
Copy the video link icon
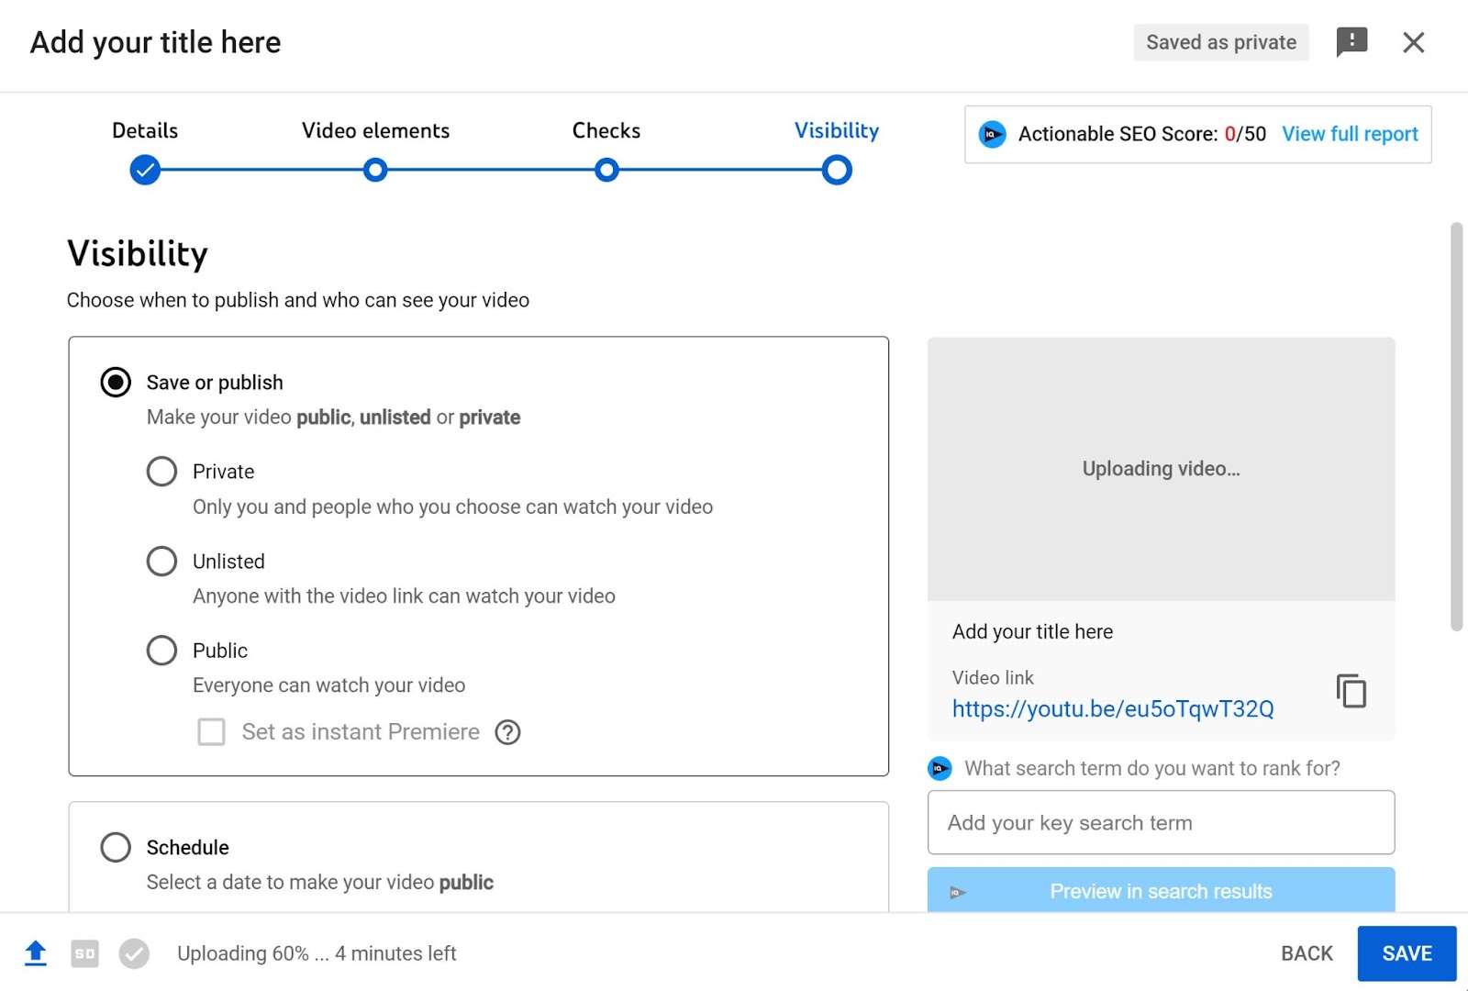click(1351, 691)
